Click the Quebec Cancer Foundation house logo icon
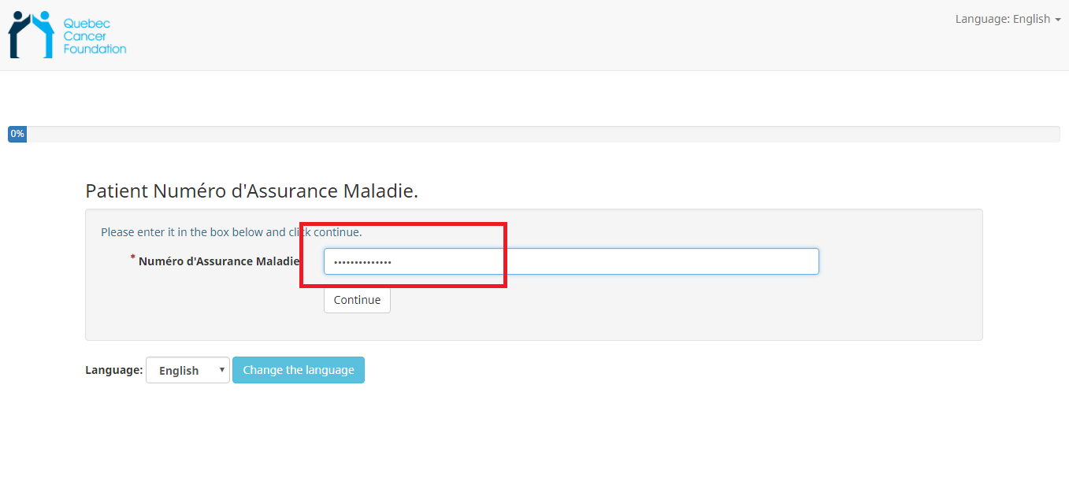 pyautogui.click(x=31, y=35)
